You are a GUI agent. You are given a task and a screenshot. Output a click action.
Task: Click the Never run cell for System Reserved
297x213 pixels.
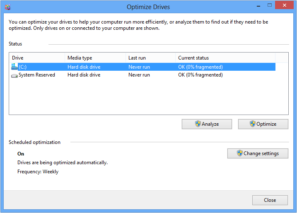pyautogui.click(x=139, y=75)
